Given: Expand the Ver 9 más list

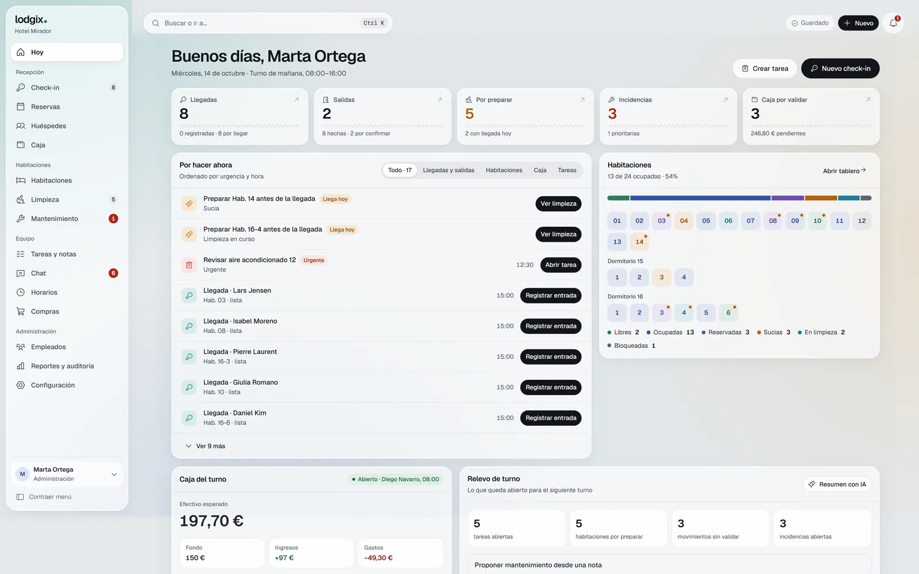Looking at the screenshot, I should [x=205, y=446].
